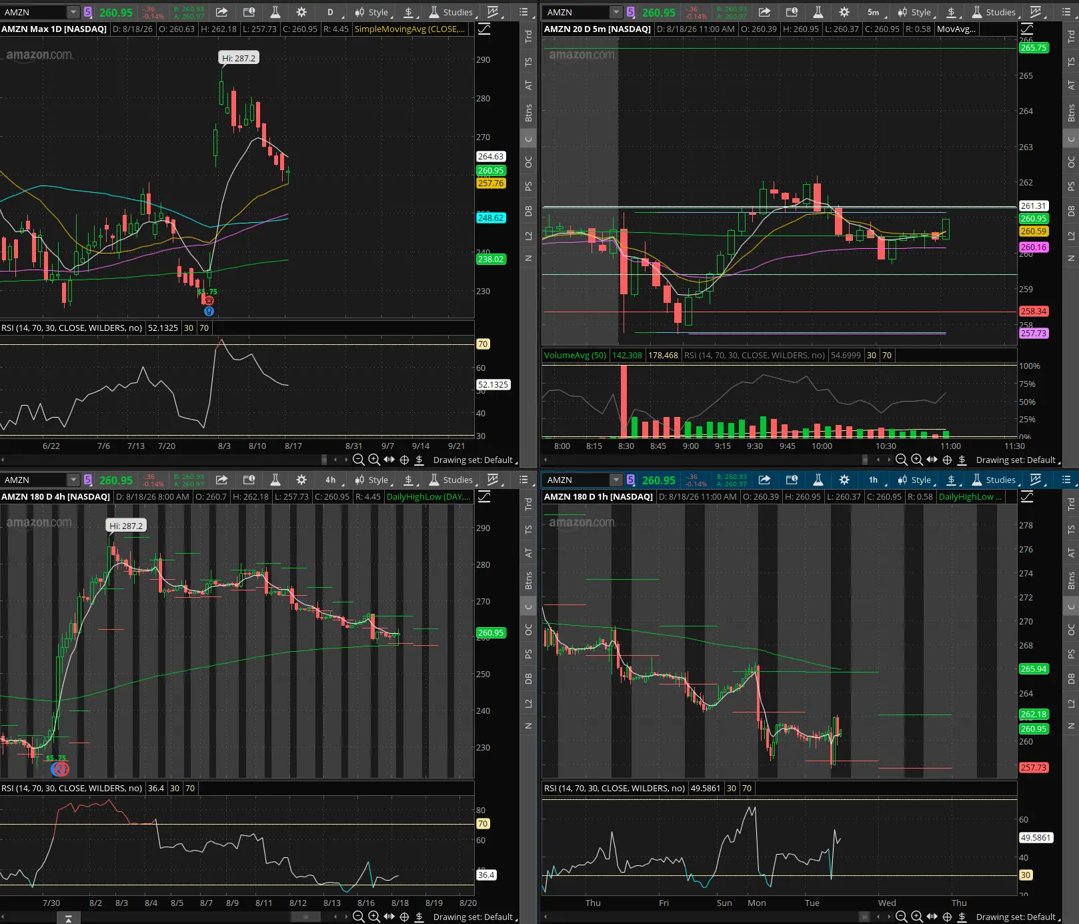Screen dimensions: 1079x924
Task: Open the Btns sidebar tab on the 1h chart
Action: point(1071,580)
